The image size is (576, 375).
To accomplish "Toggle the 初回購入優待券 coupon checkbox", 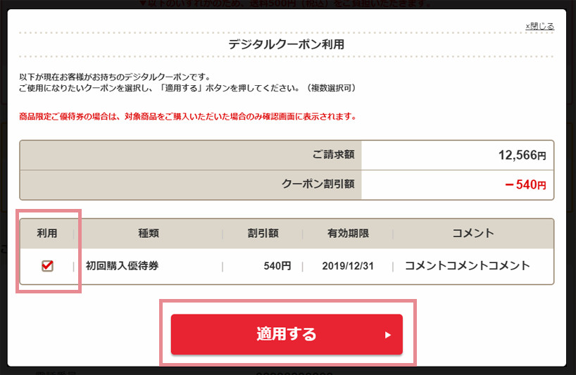I will (47, 266).
